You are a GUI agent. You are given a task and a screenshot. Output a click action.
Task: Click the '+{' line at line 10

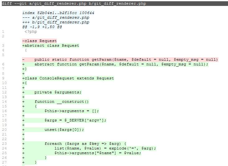pyautogui.click(x=25, y=83)
